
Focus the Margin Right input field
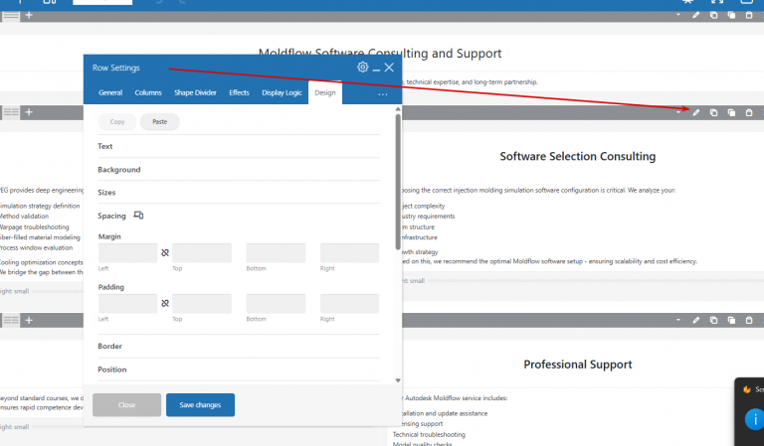click(350, 253)
